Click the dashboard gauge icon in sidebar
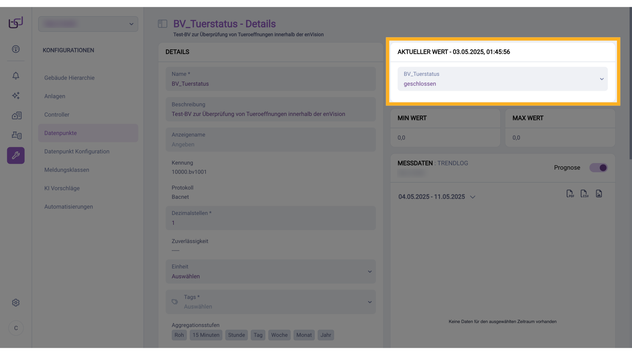632x355 pixels. point(16,49)
